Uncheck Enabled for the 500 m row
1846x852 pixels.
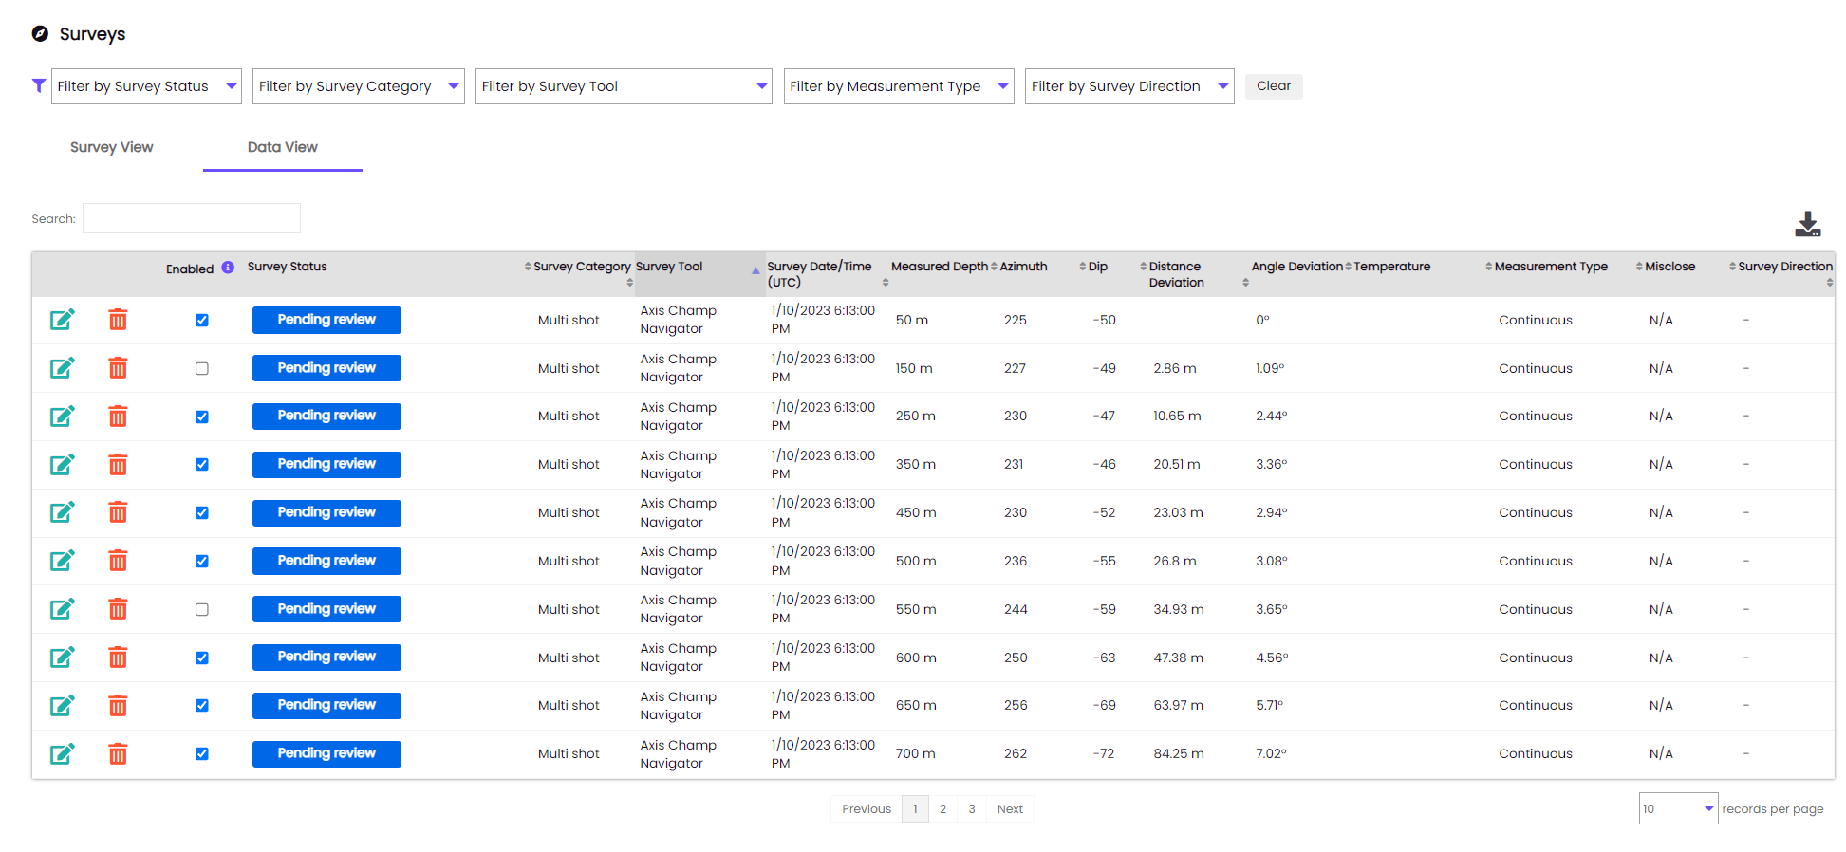(x=202, y=561)
